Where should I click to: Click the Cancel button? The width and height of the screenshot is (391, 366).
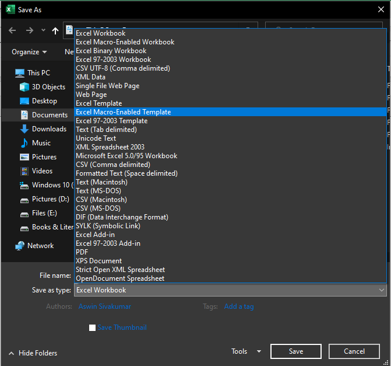coord(354,351)
